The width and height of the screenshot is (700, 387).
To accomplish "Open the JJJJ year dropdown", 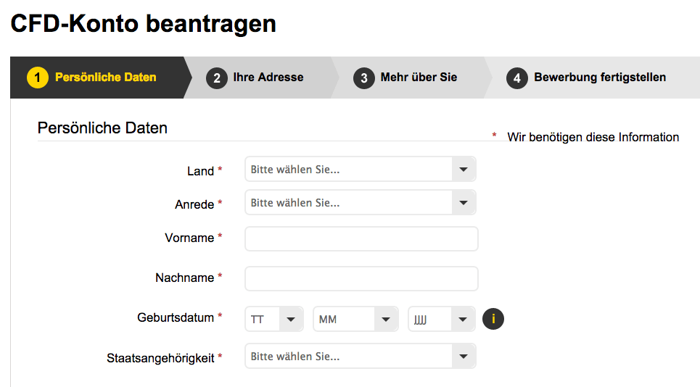I will [x=442, y=319].
